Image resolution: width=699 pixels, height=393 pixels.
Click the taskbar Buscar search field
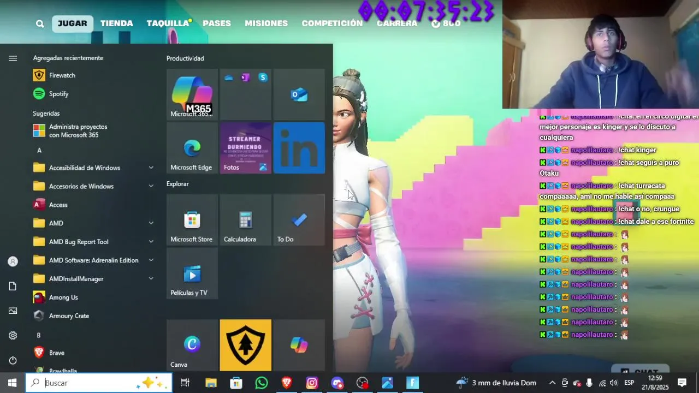(99, 383)
